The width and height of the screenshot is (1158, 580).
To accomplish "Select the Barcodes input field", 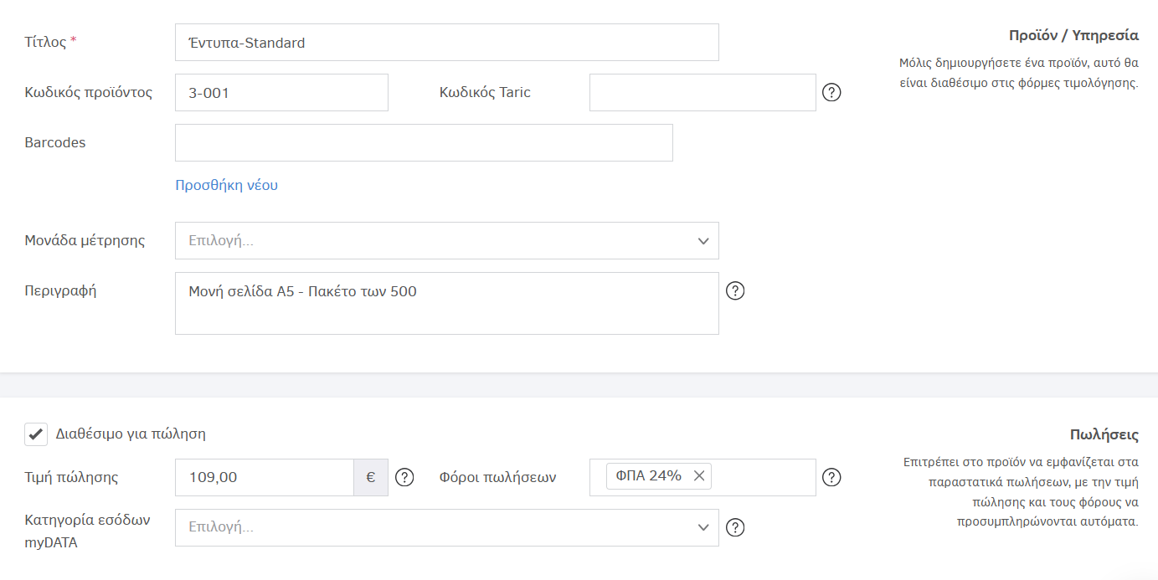I will [x=424, y=143].
